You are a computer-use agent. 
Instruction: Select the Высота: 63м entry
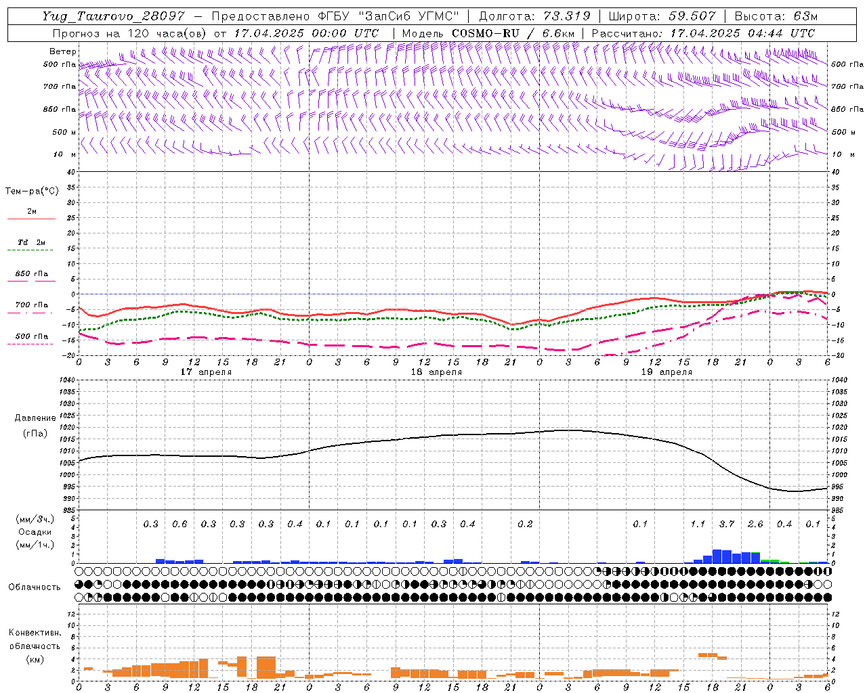pyautogui.click(x=776, y=16)
